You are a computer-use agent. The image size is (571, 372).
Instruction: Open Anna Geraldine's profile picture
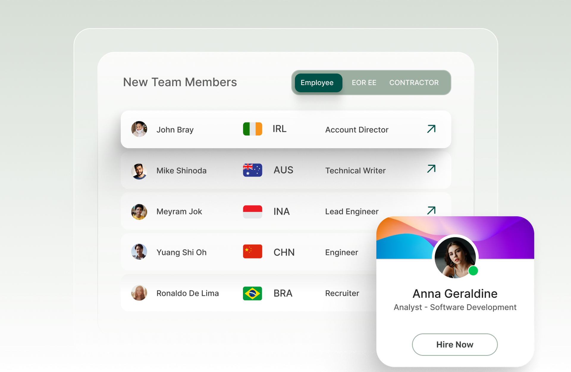(454, 257)
